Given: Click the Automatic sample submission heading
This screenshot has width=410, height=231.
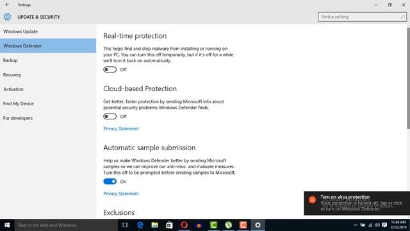Looking at the screenshot, I should click(x=149, y=148).
